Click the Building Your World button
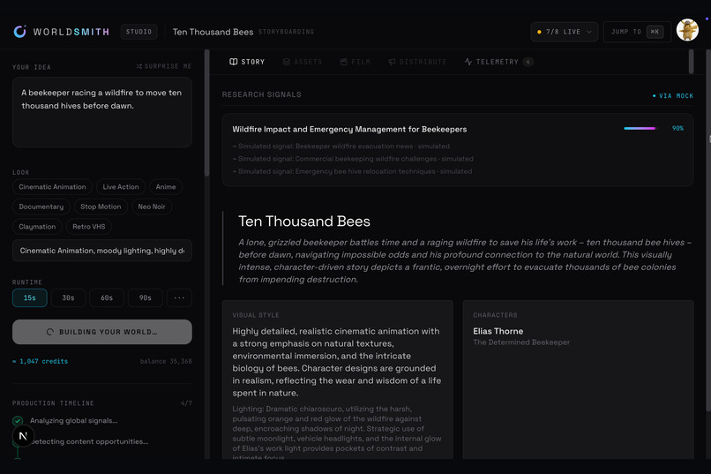 tap(102, 332)
